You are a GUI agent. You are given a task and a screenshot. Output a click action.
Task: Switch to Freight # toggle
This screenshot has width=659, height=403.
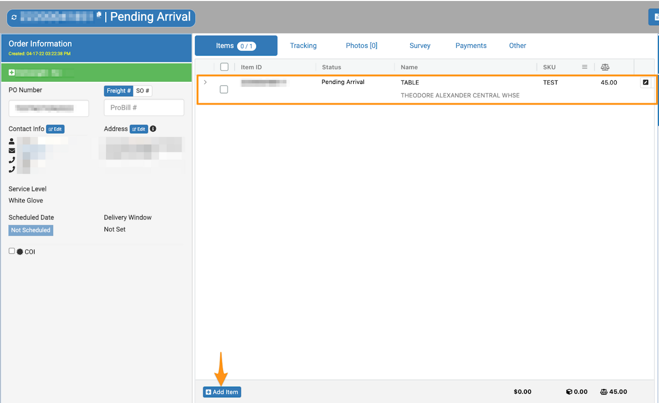click(x=118, y=91)
